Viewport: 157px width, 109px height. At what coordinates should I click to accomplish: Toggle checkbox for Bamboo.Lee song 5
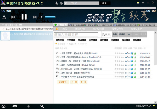[x=57, y=69]
